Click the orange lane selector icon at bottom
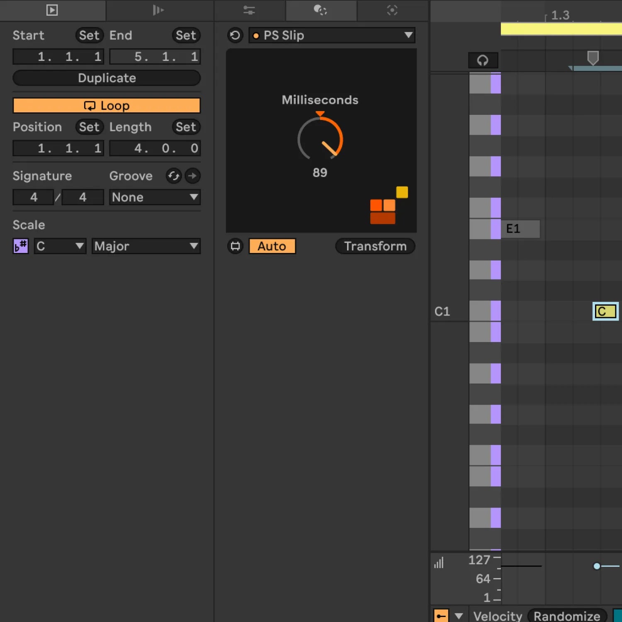The width and height of the screenshot is (622, 622). pyautogui.click(x=441, y=616)
